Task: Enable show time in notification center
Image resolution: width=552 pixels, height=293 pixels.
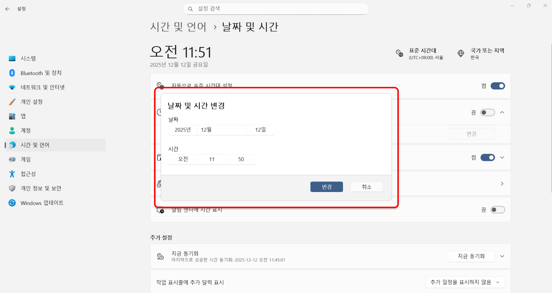Action: click(498, 210)
